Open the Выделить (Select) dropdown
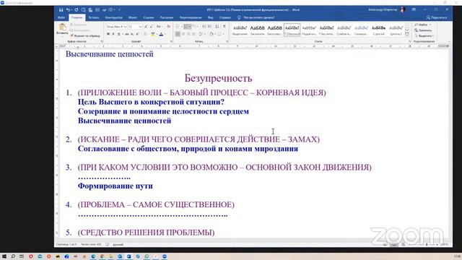This screenshot has width=462, height=260. click(424, 36)
